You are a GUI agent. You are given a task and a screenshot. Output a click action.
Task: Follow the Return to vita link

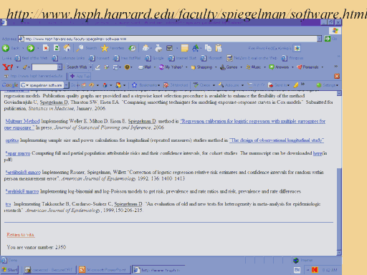pos(20,235)
